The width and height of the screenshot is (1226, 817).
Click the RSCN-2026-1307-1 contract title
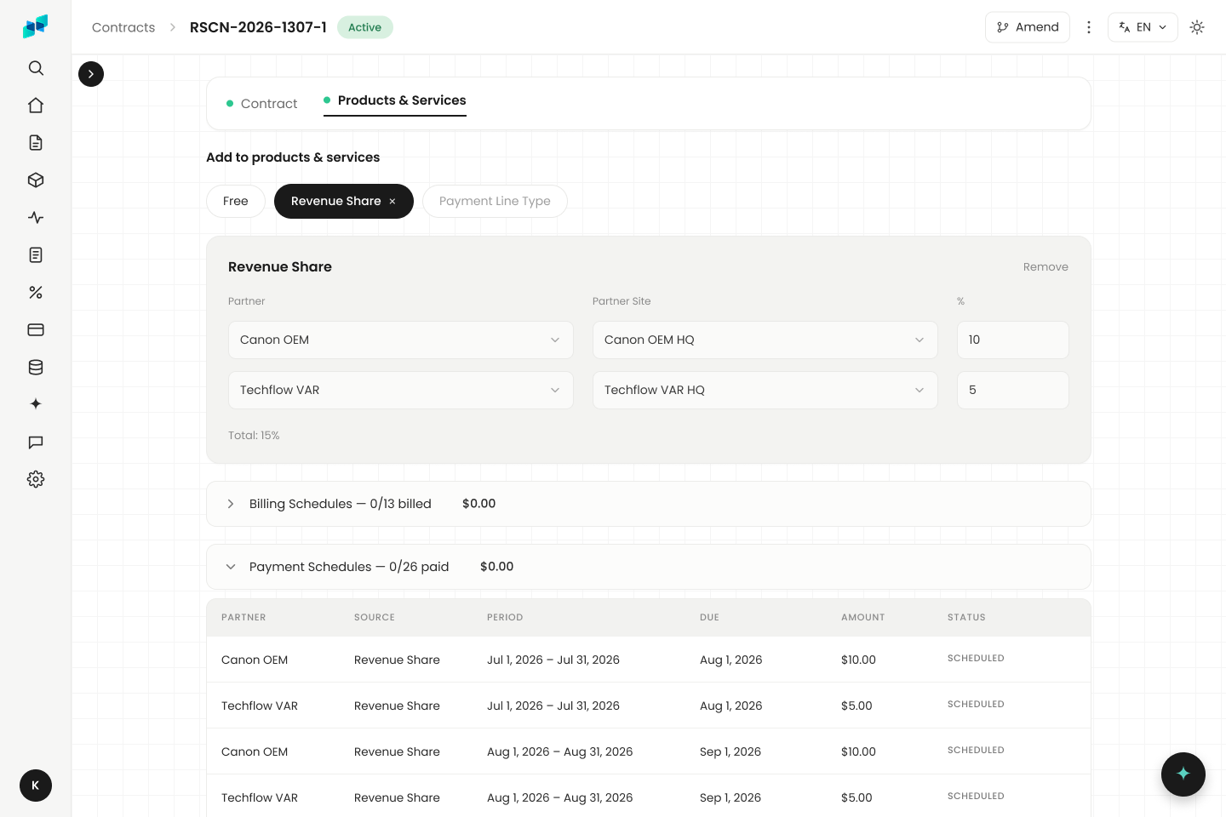(x=258, y=27)
